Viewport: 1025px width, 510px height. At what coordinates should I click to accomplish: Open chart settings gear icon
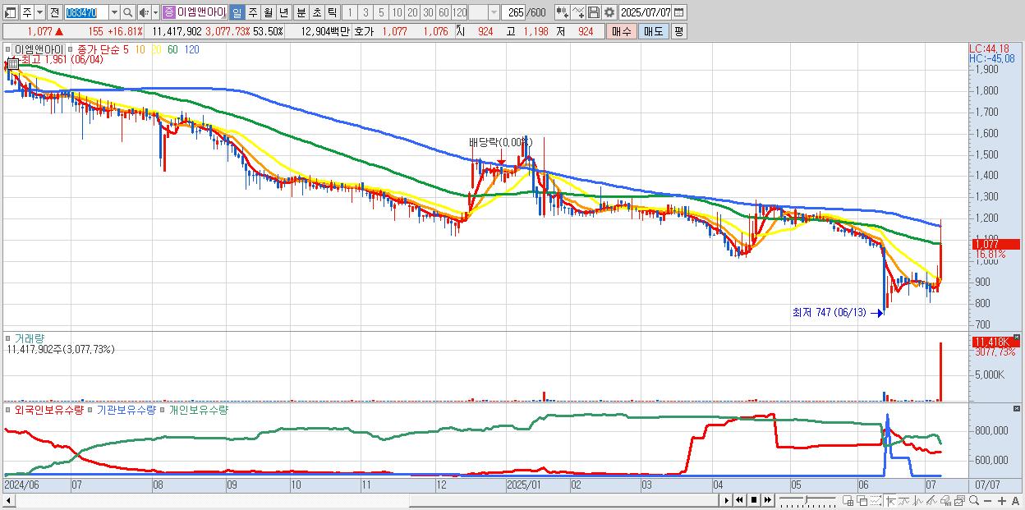[609, 12]
